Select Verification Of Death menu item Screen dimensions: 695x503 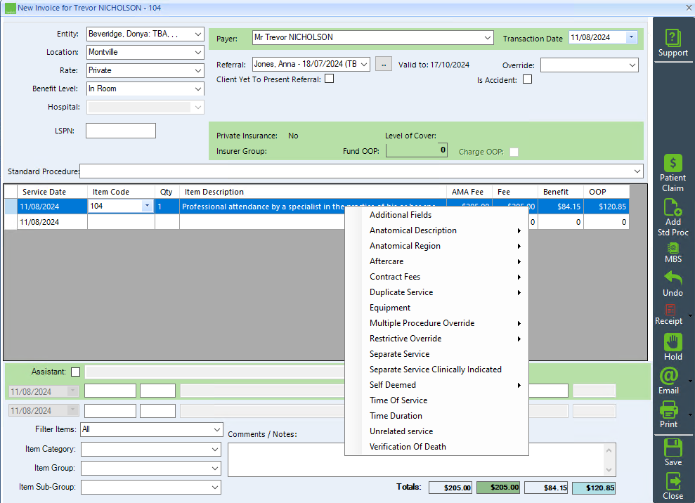click(x=436, y=448)
